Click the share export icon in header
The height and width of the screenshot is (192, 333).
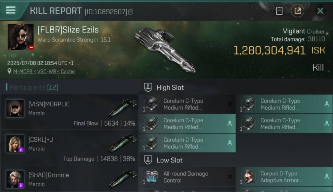click(298, 11)
